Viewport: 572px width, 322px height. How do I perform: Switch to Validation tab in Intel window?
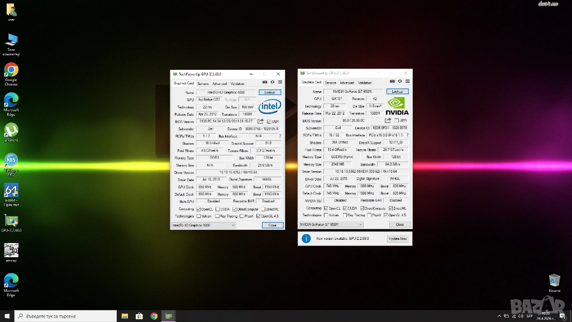[237, 83]
